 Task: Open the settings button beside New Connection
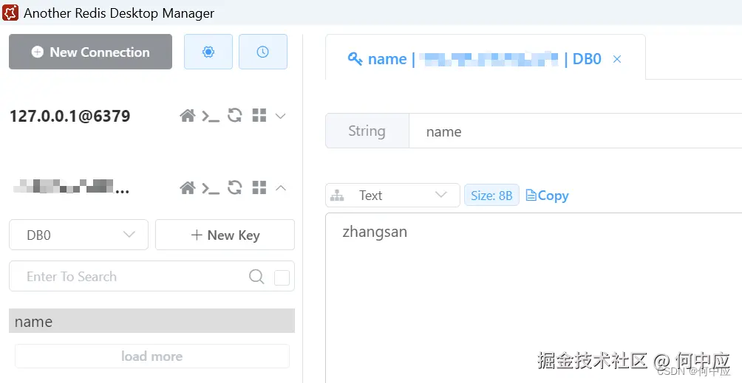coord(208,52)
